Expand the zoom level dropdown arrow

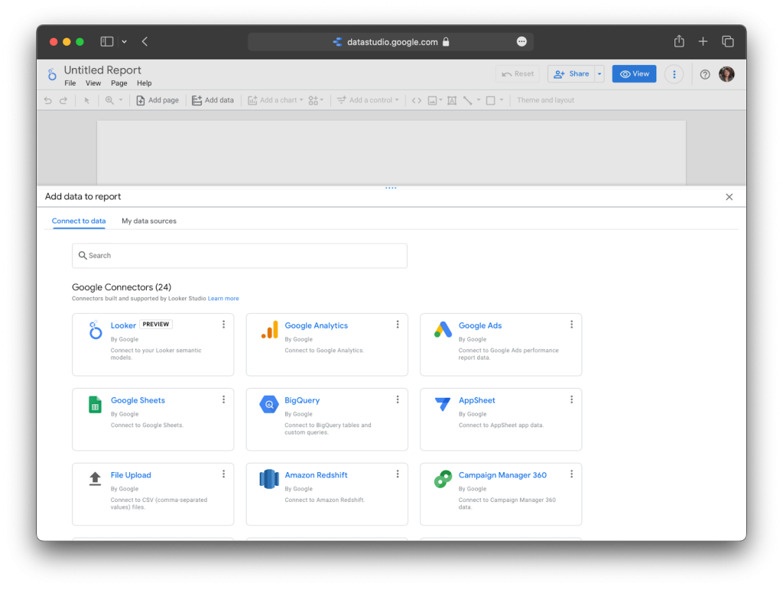tap(120, 100)
